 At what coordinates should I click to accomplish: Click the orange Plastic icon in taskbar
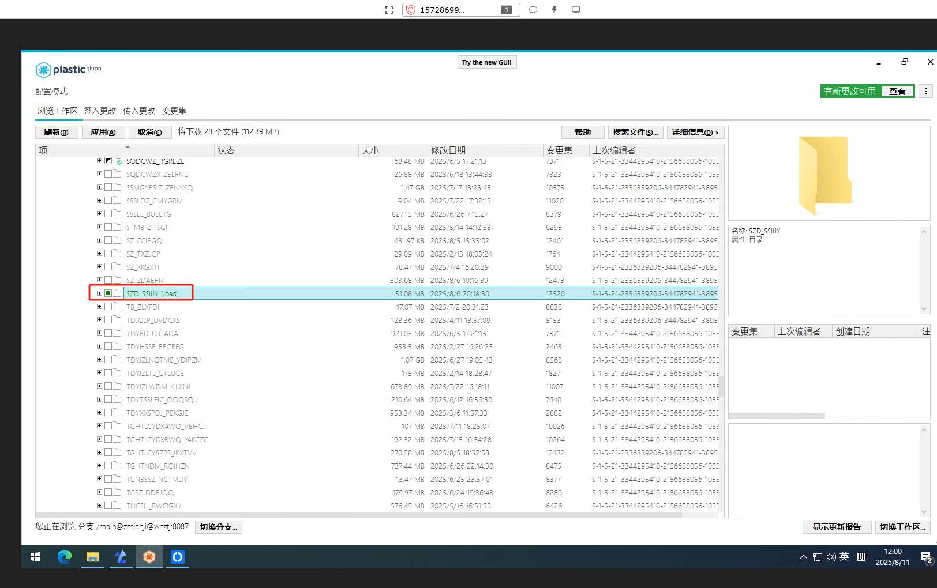(149, 557)
